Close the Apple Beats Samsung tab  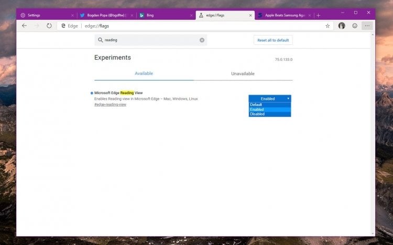pyautogui.click(x=310, y=16)
